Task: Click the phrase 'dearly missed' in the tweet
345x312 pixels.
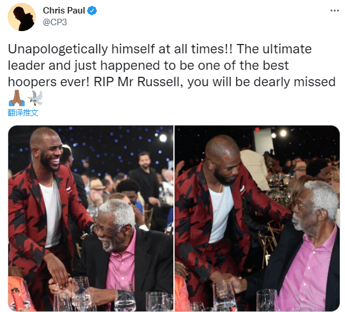Action: click(x=294, y=82)
